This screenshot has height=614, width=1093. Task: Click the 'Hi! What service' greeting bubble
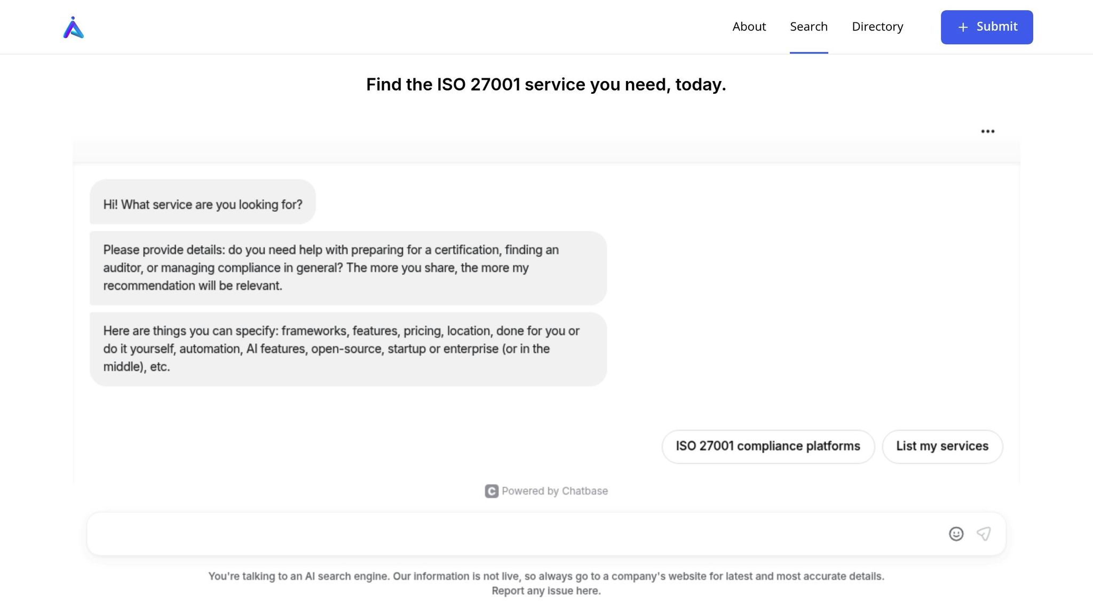tap(202, 205)
